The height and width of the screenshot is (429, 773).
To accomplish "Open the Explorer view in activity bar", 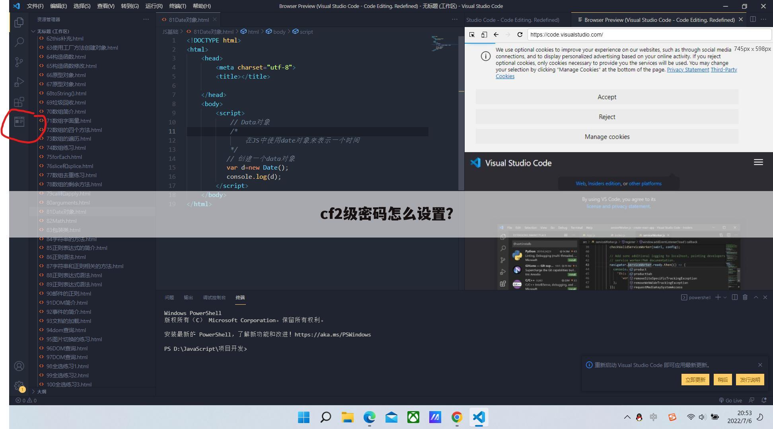I will click(x=19, y=22).
